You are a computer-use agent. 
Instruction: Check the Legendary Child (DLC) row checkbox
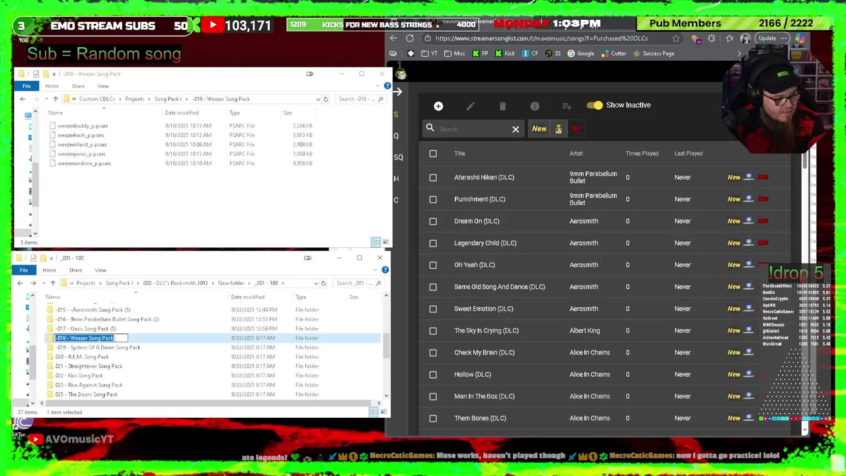coord(433,243)
